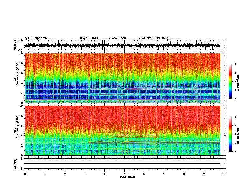
Task: Click the ch.1 voltage waveform trace
Action: point(123,45)
